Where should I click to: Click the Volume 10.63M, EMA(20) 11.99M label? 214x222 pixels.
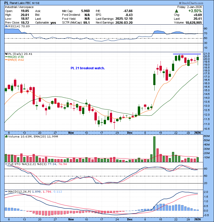[33, 137]
